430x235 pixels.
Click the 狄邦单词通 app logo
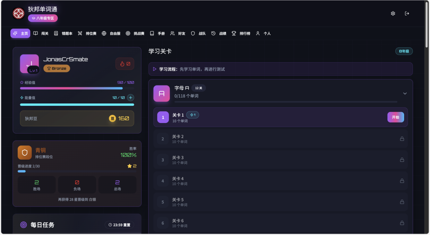19,13
